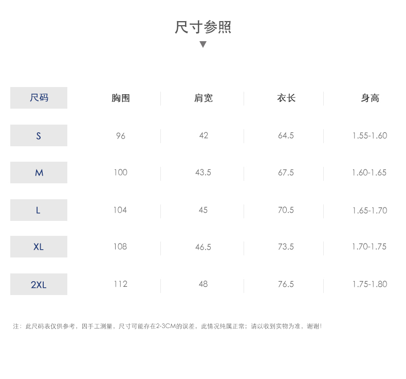Choose the XL size box
This screenshot has width=406, height=379.
pos(39,247)
